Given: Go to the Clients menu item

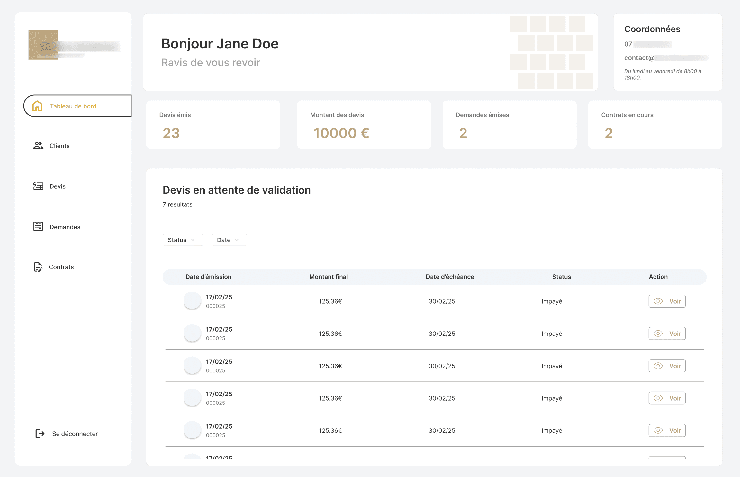Looking at the screenshot, I should tap(59, 146).
